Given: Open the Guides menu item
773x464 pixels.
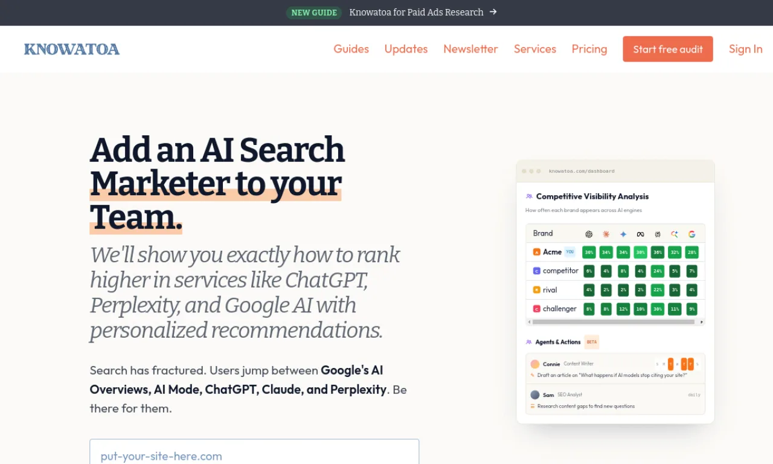Looking at the screenshot, I should (x=351, y=49).
